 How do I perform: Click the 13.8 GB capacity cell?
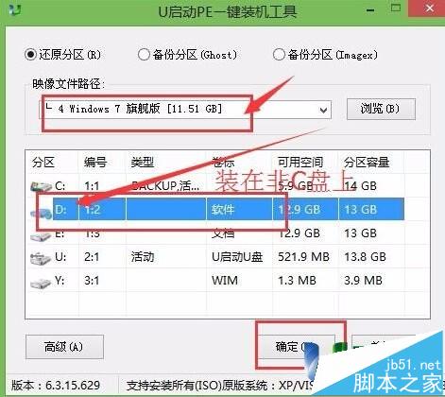click(x=365, y=257)
